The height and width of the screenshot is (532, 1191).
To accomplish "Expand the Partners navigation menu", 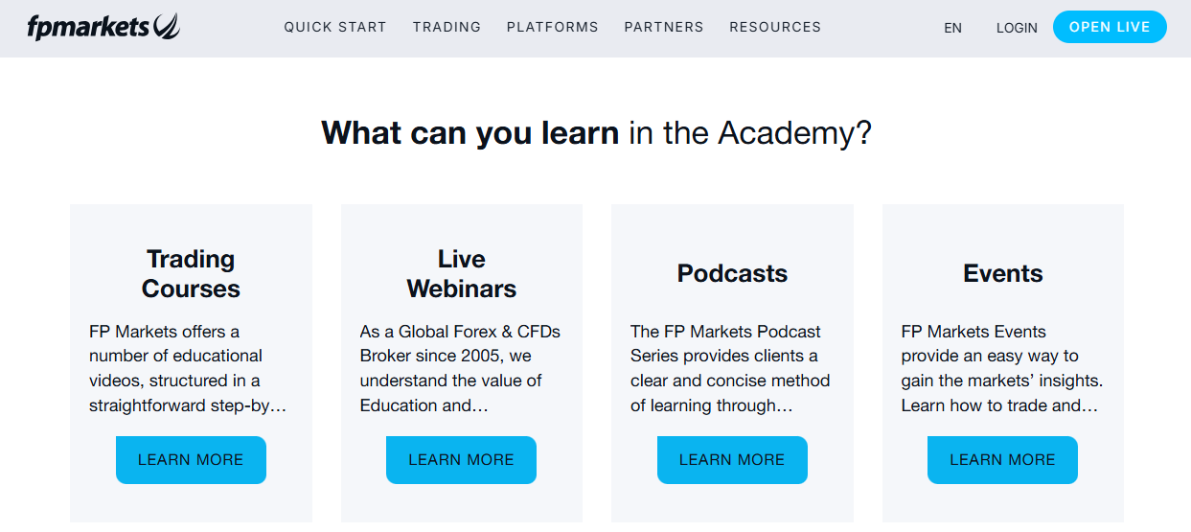I will pos(663,27).
